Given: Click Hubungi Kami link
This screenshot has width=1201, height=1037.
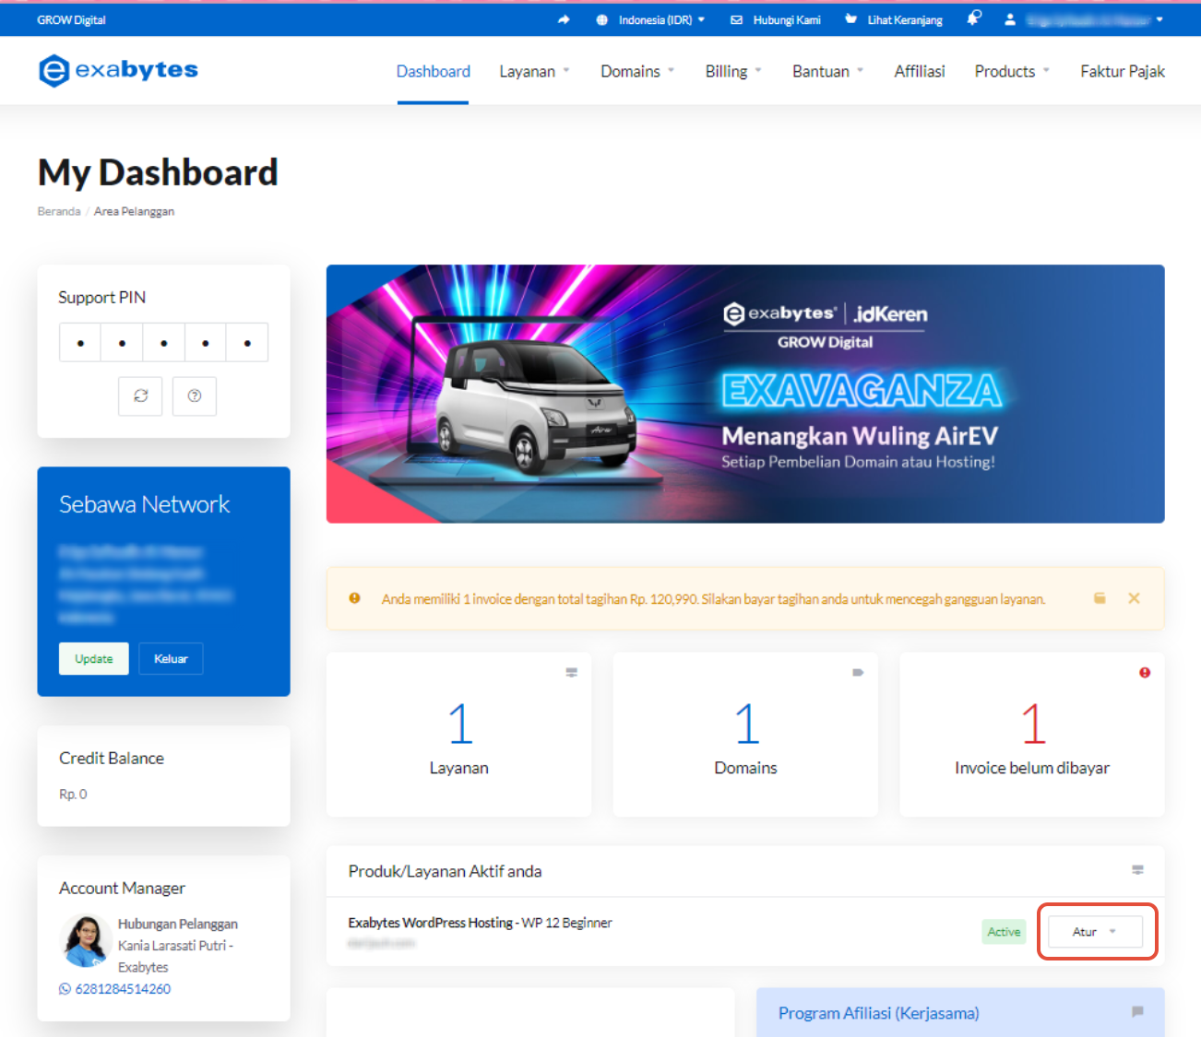Looking at the screenshot, I should click(776, 19).
